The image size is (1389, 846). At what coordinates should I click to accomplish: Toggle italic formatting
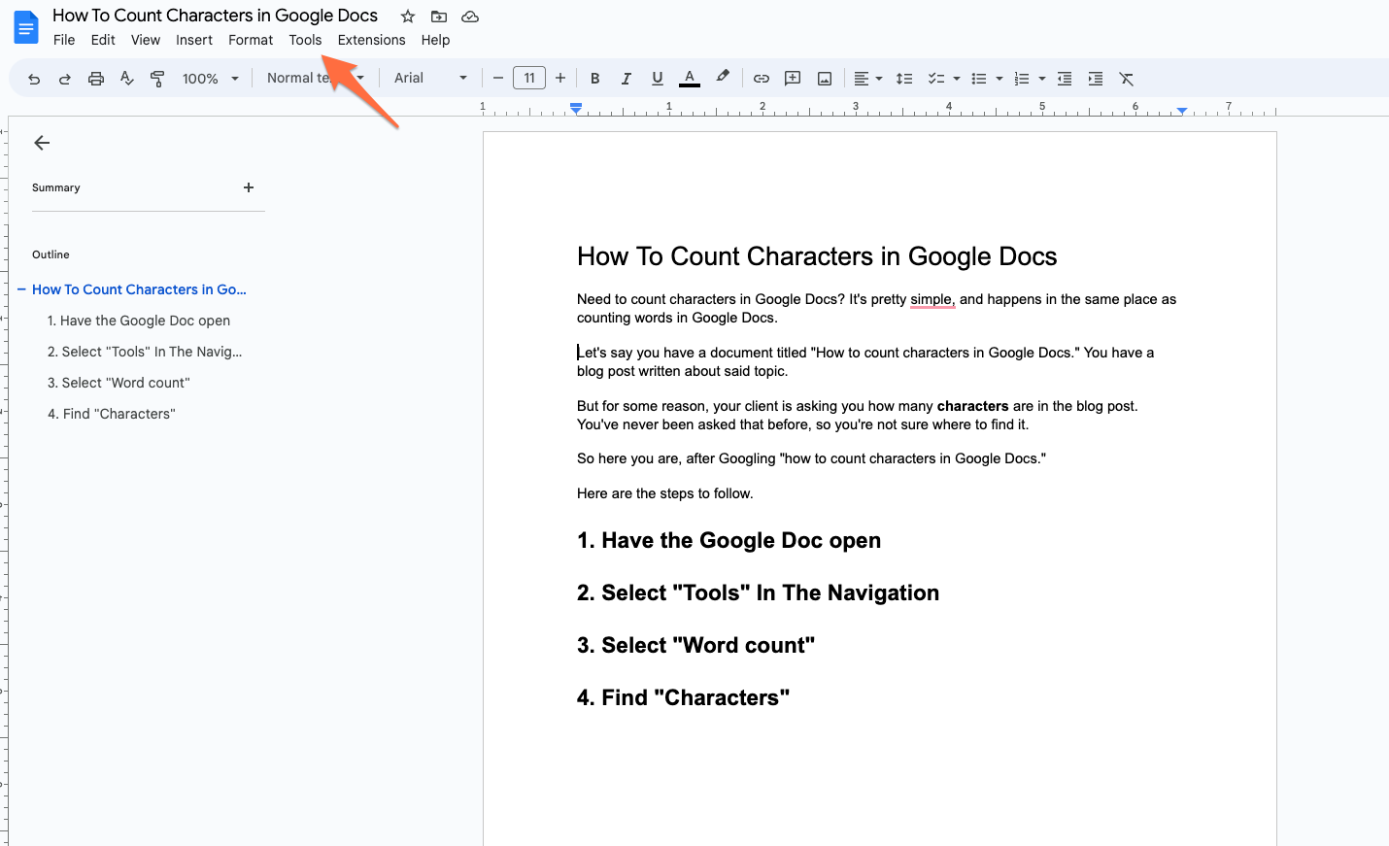[627, 78]
